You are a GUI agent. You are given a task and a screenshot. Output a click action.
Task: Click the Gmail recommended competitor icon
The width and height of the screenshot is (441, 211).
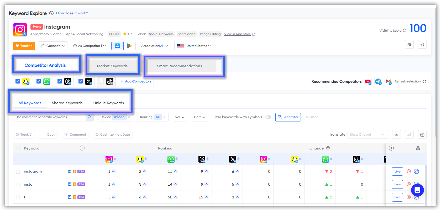click(388, 81)
